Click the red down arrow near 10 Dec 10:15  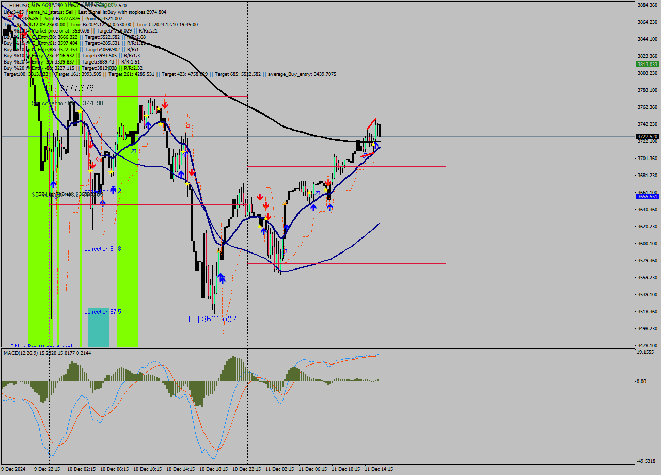point(166,105)
